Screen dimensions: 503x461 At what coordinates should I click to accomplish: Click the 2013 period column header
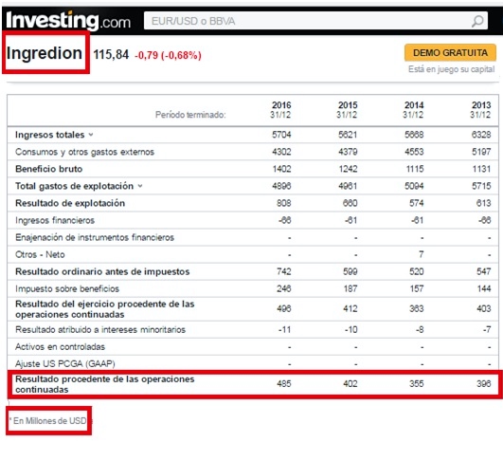point(480,110)
